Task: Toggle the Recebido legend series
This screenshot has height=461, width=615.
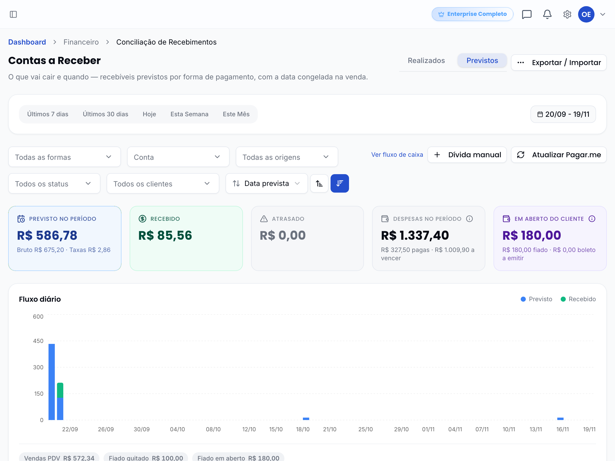Action: [578, 299]
